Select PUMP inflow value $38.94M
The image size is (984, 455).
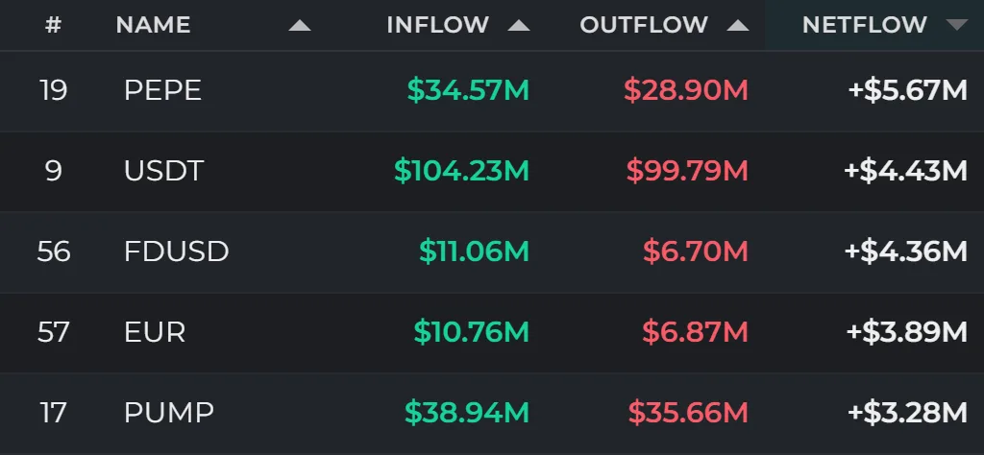click(467, 413)
